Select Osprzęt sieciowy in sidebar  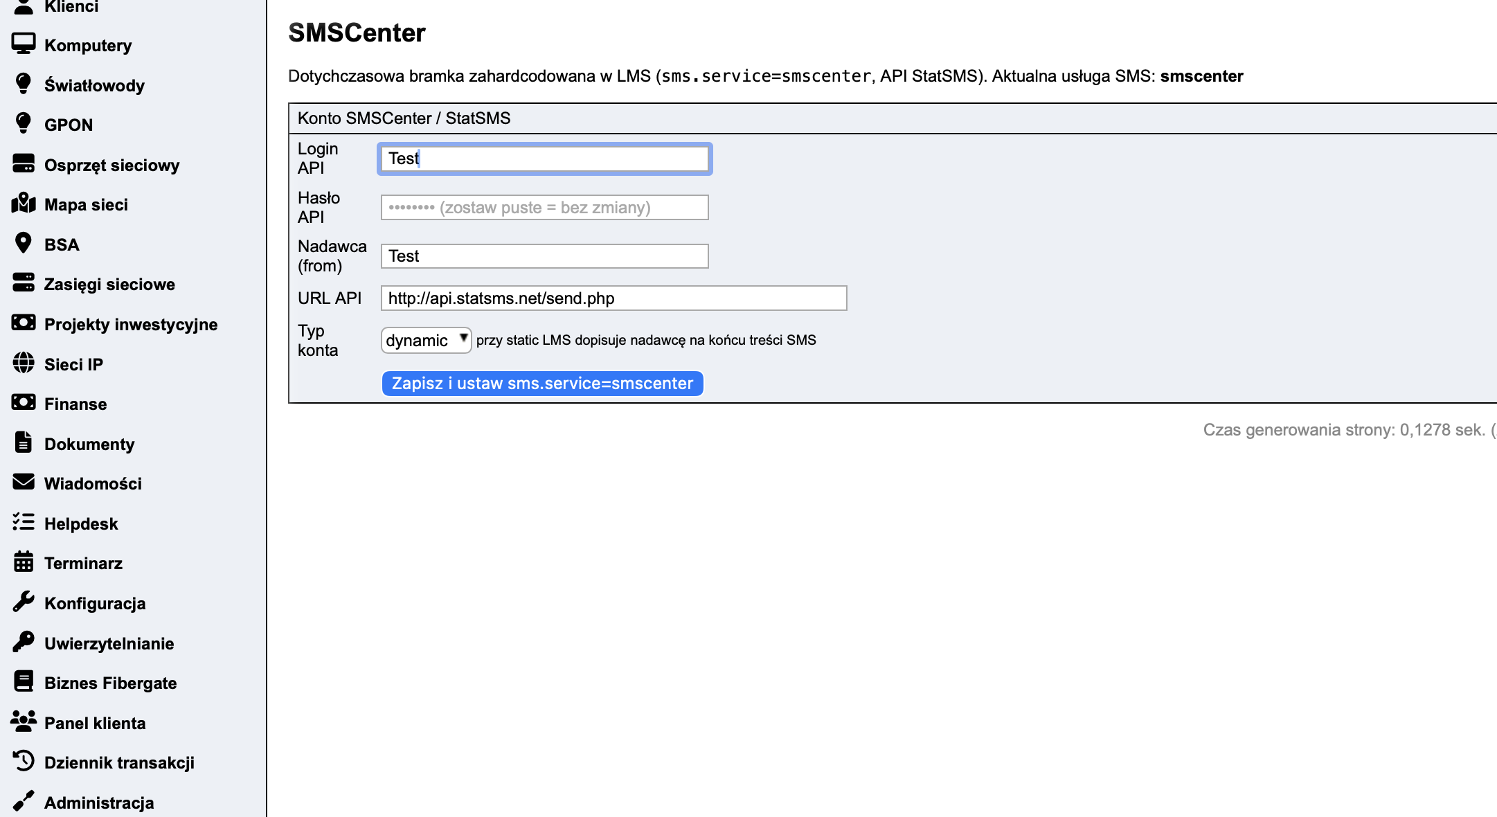click(111, 165)
